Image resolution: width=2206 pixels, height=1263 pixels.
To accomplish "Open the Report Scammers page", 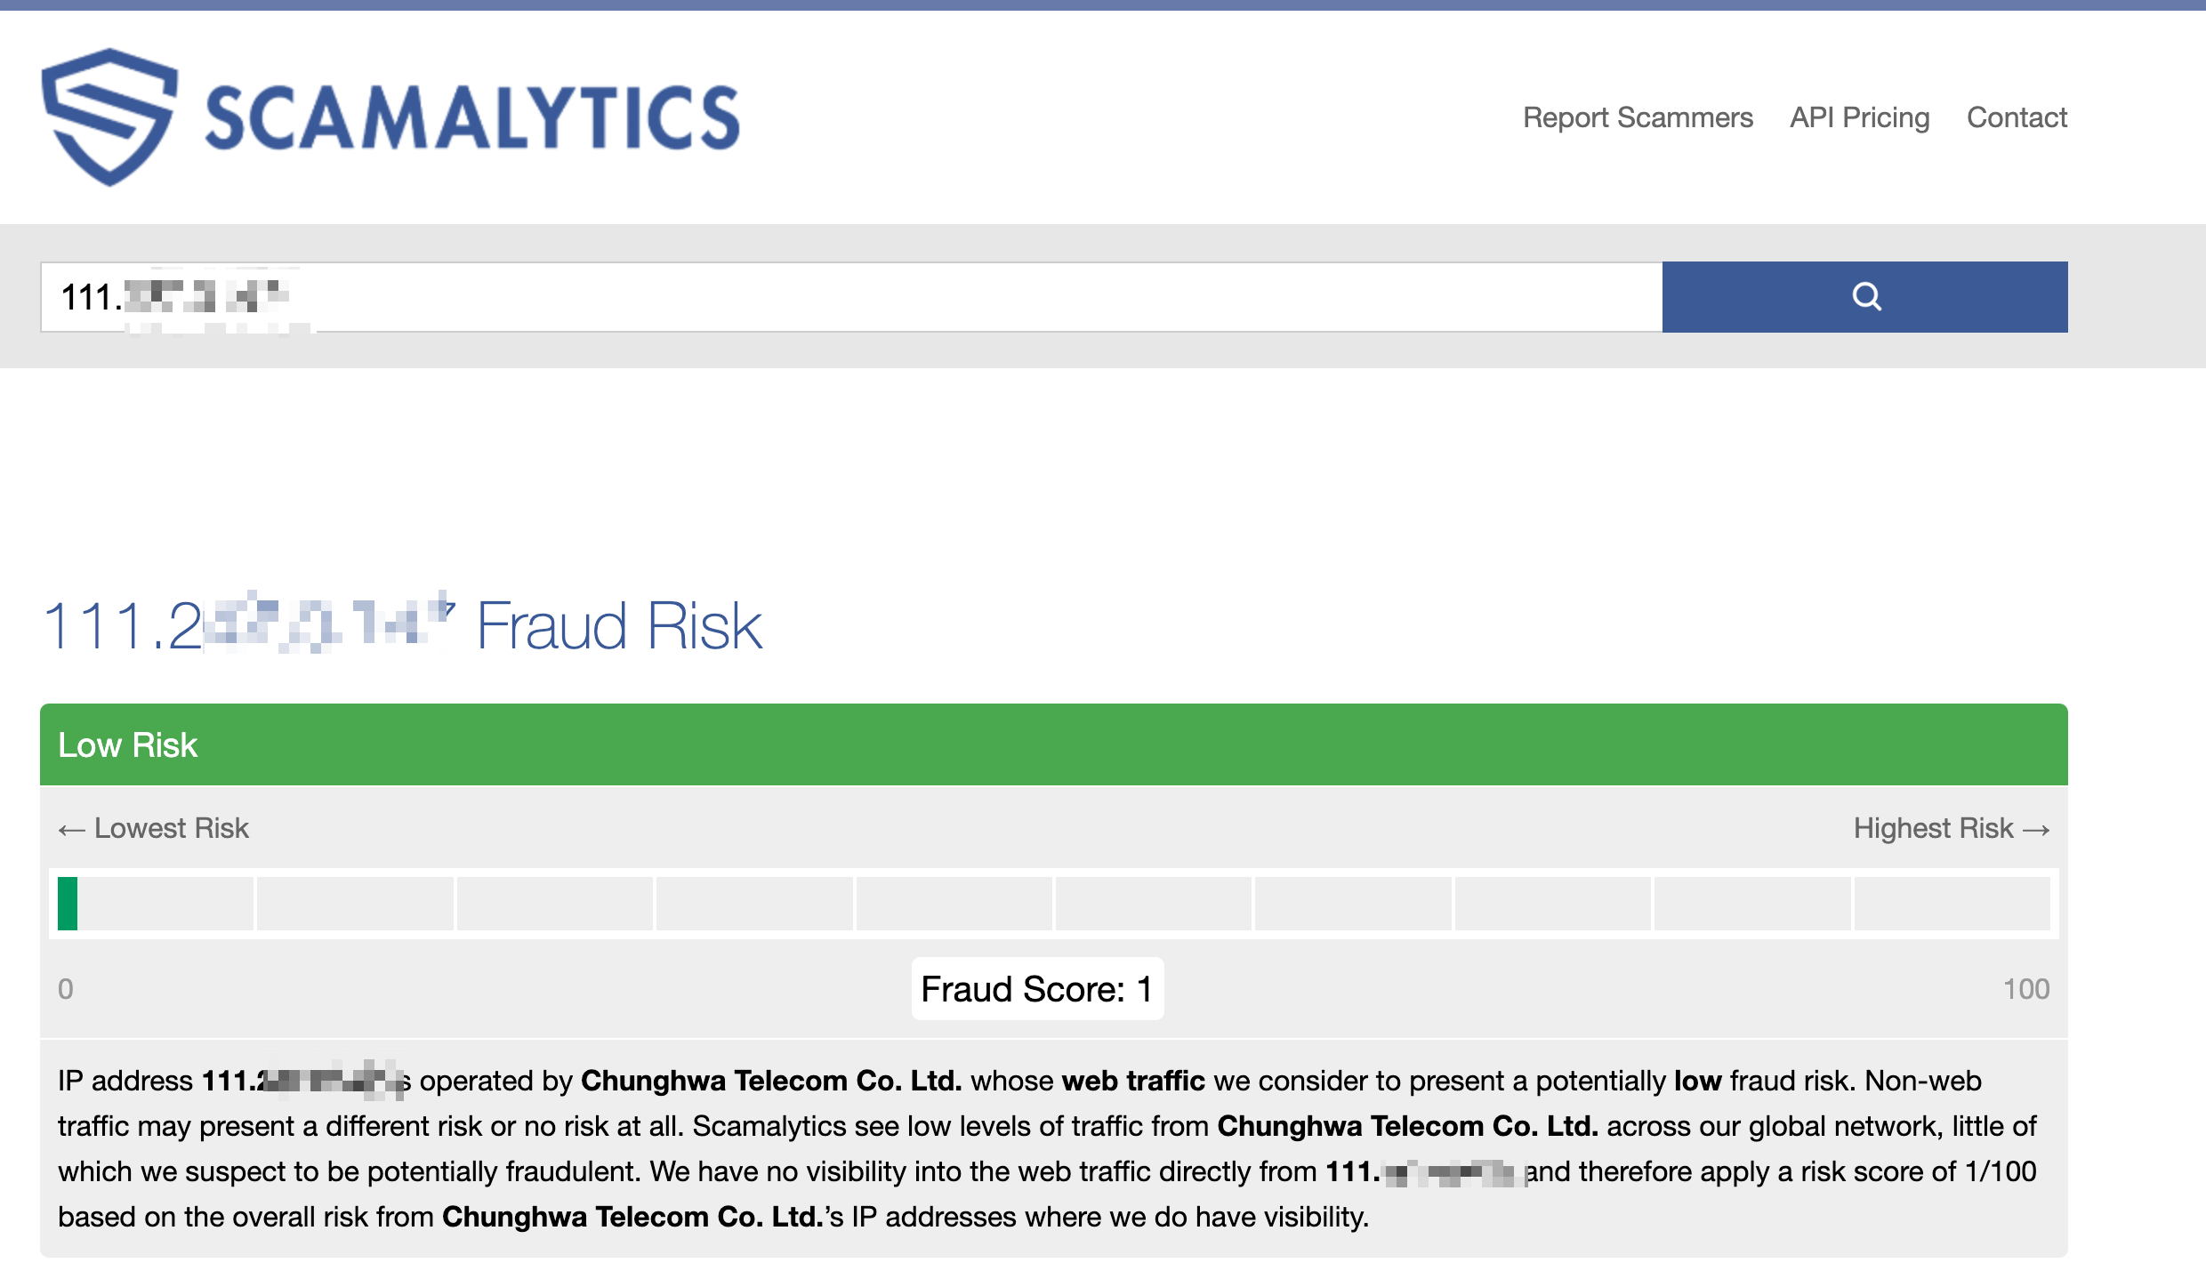I will tap(1638, 117).
